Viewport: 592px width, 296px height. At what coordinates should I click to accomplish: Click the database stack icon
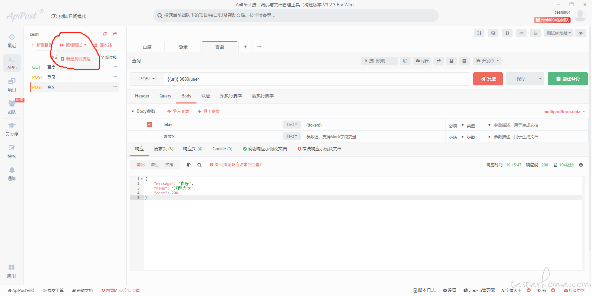click(x=464, y=61)
